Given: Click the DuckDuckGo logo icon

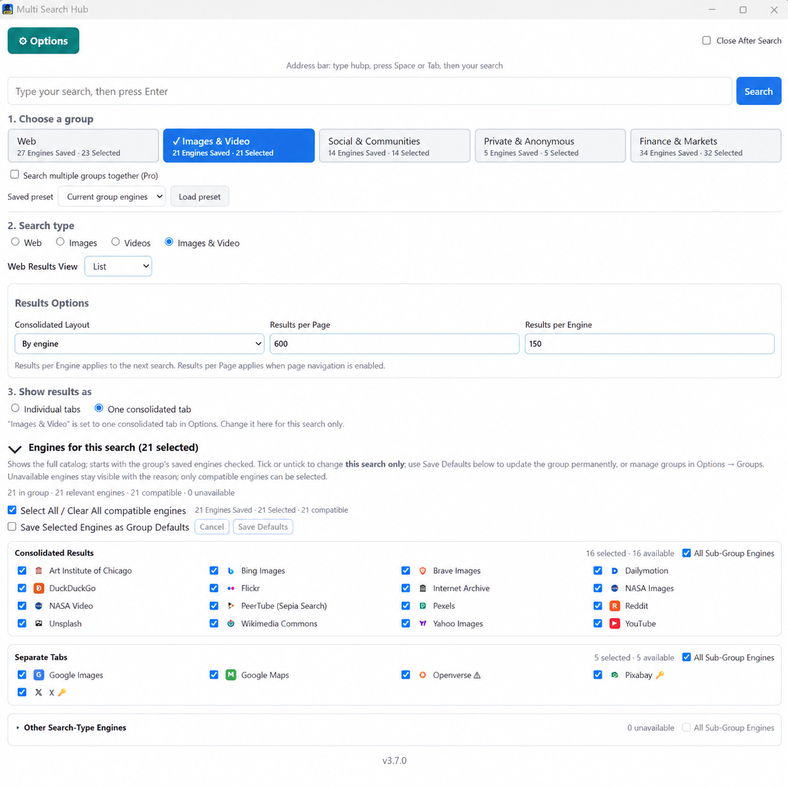Looking at the screenshot, I should click(x=39, y=588).
